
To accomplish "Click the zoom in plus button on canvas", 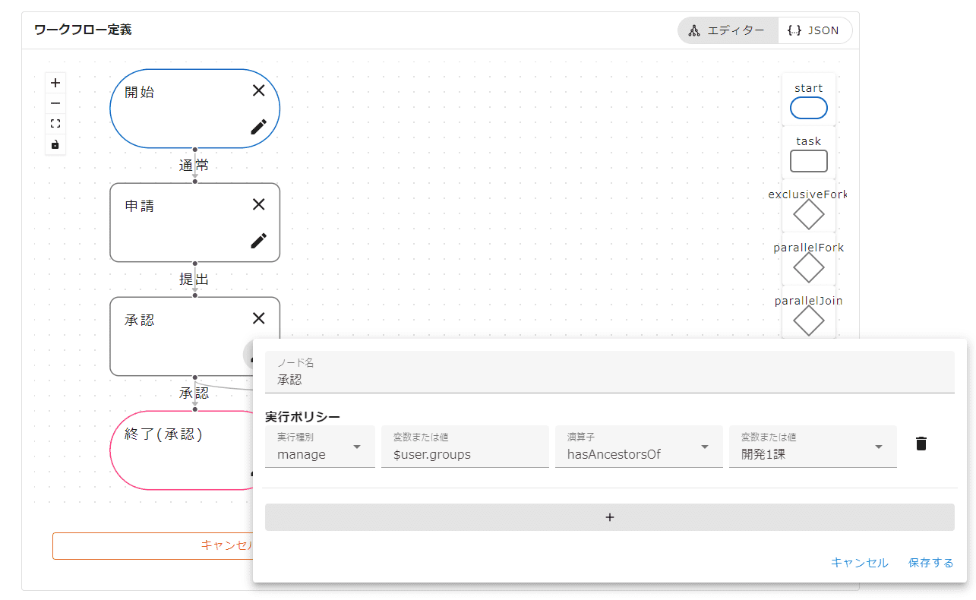I will pos(55,83).
